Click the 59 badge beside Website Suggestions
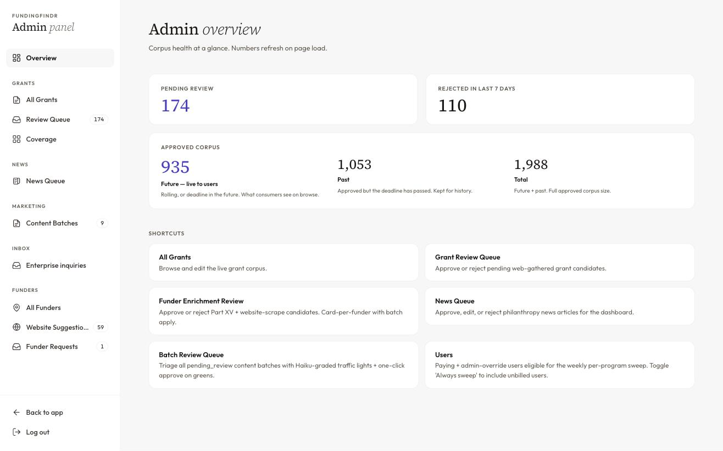723x451 pixels. click(x=101, y=328)
